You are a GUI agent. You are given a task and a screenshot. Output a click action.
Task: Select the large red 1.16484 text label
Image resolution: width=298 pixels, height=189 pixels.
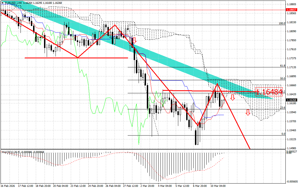[269, 92]
